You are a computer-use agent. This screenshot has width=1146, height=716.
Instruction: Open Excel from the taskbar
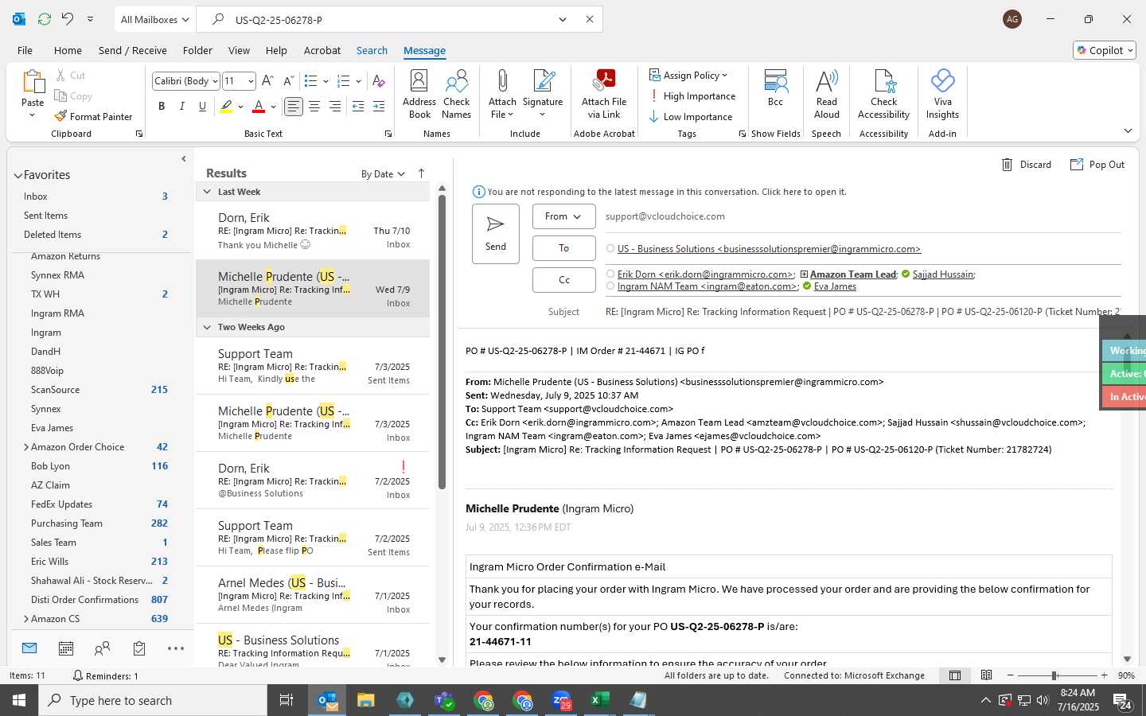coord(599,700)
